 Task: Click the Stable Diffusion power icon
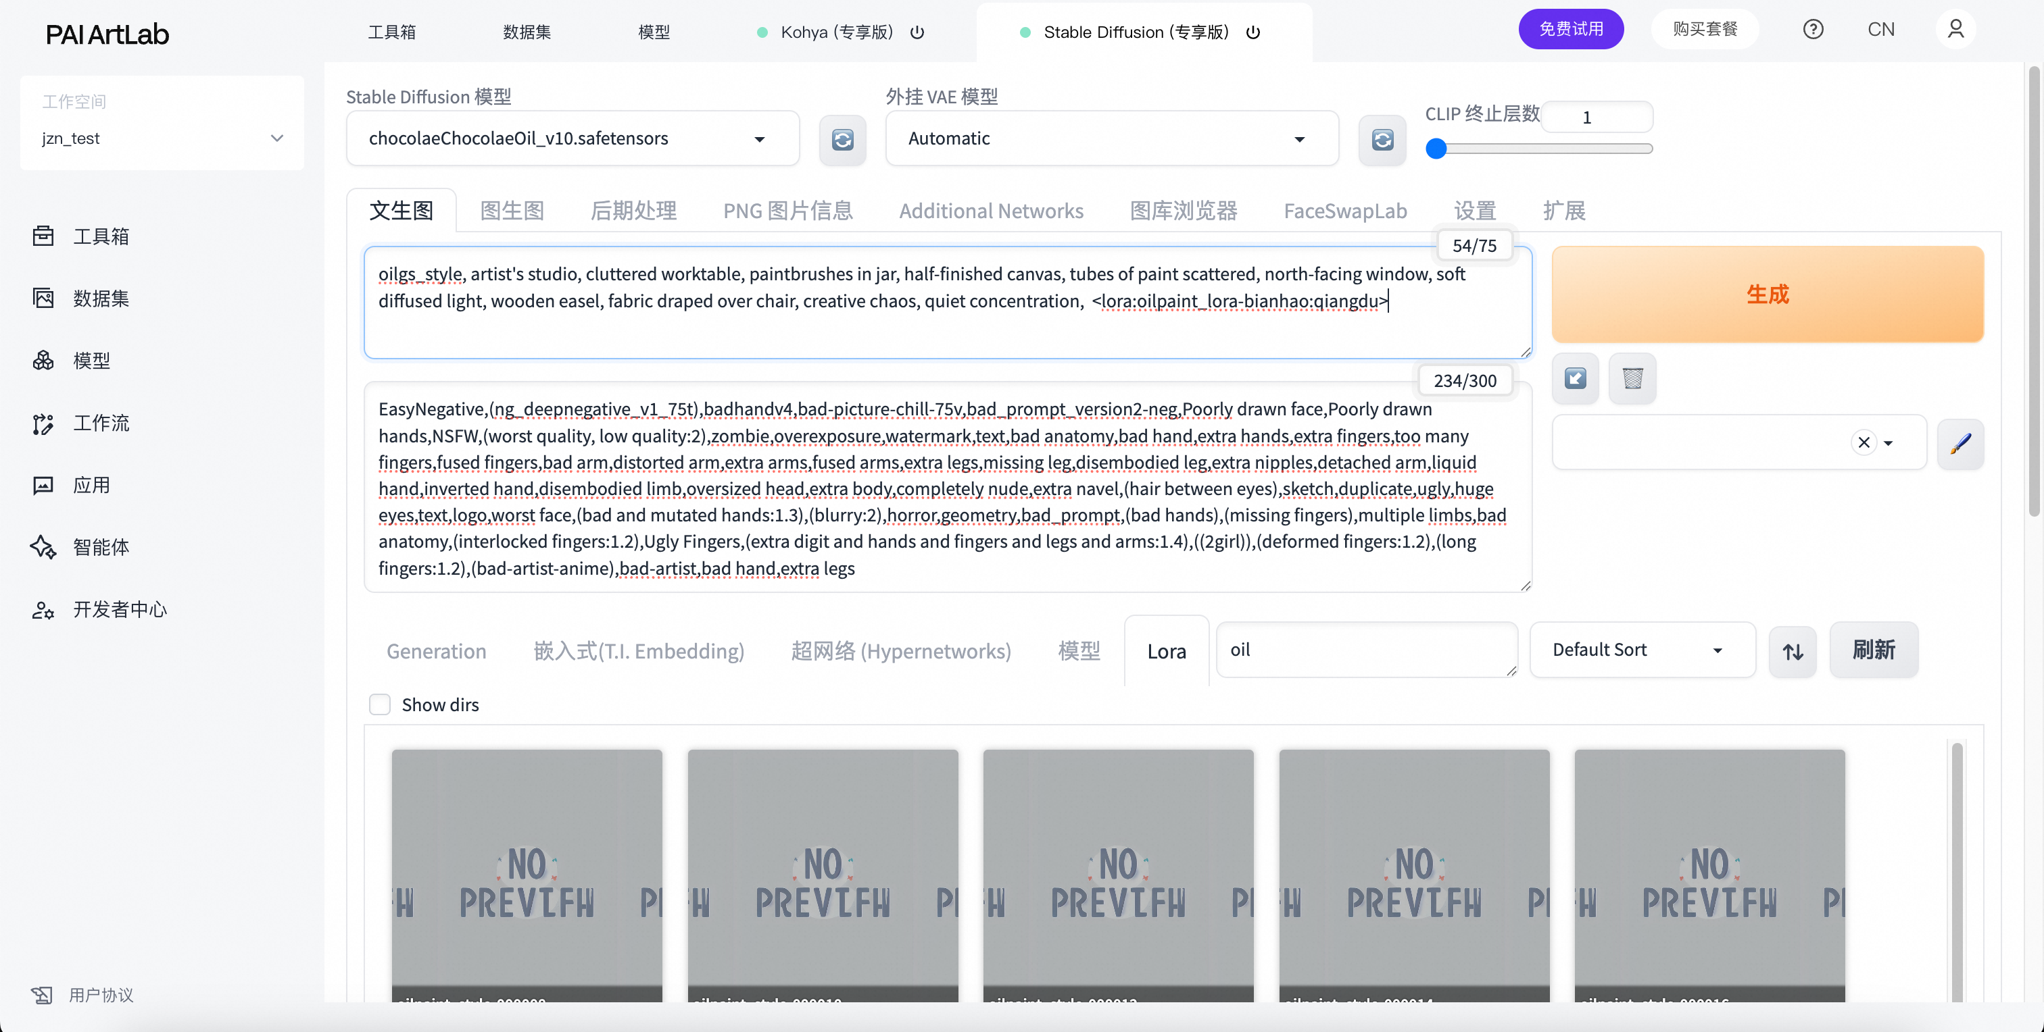coord(1253,32)
